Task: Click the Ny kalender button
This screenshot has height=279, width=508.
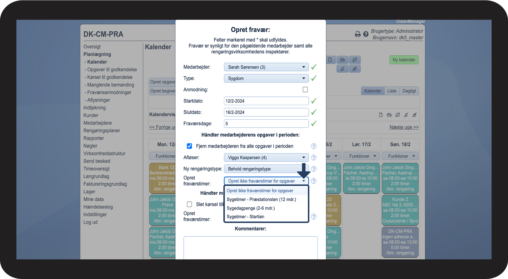Action: point(404,60)
